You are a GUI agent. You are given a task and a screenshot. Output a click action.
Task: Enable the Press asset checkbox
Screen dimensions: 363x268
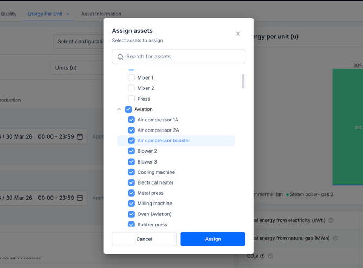tap(131, 99)
